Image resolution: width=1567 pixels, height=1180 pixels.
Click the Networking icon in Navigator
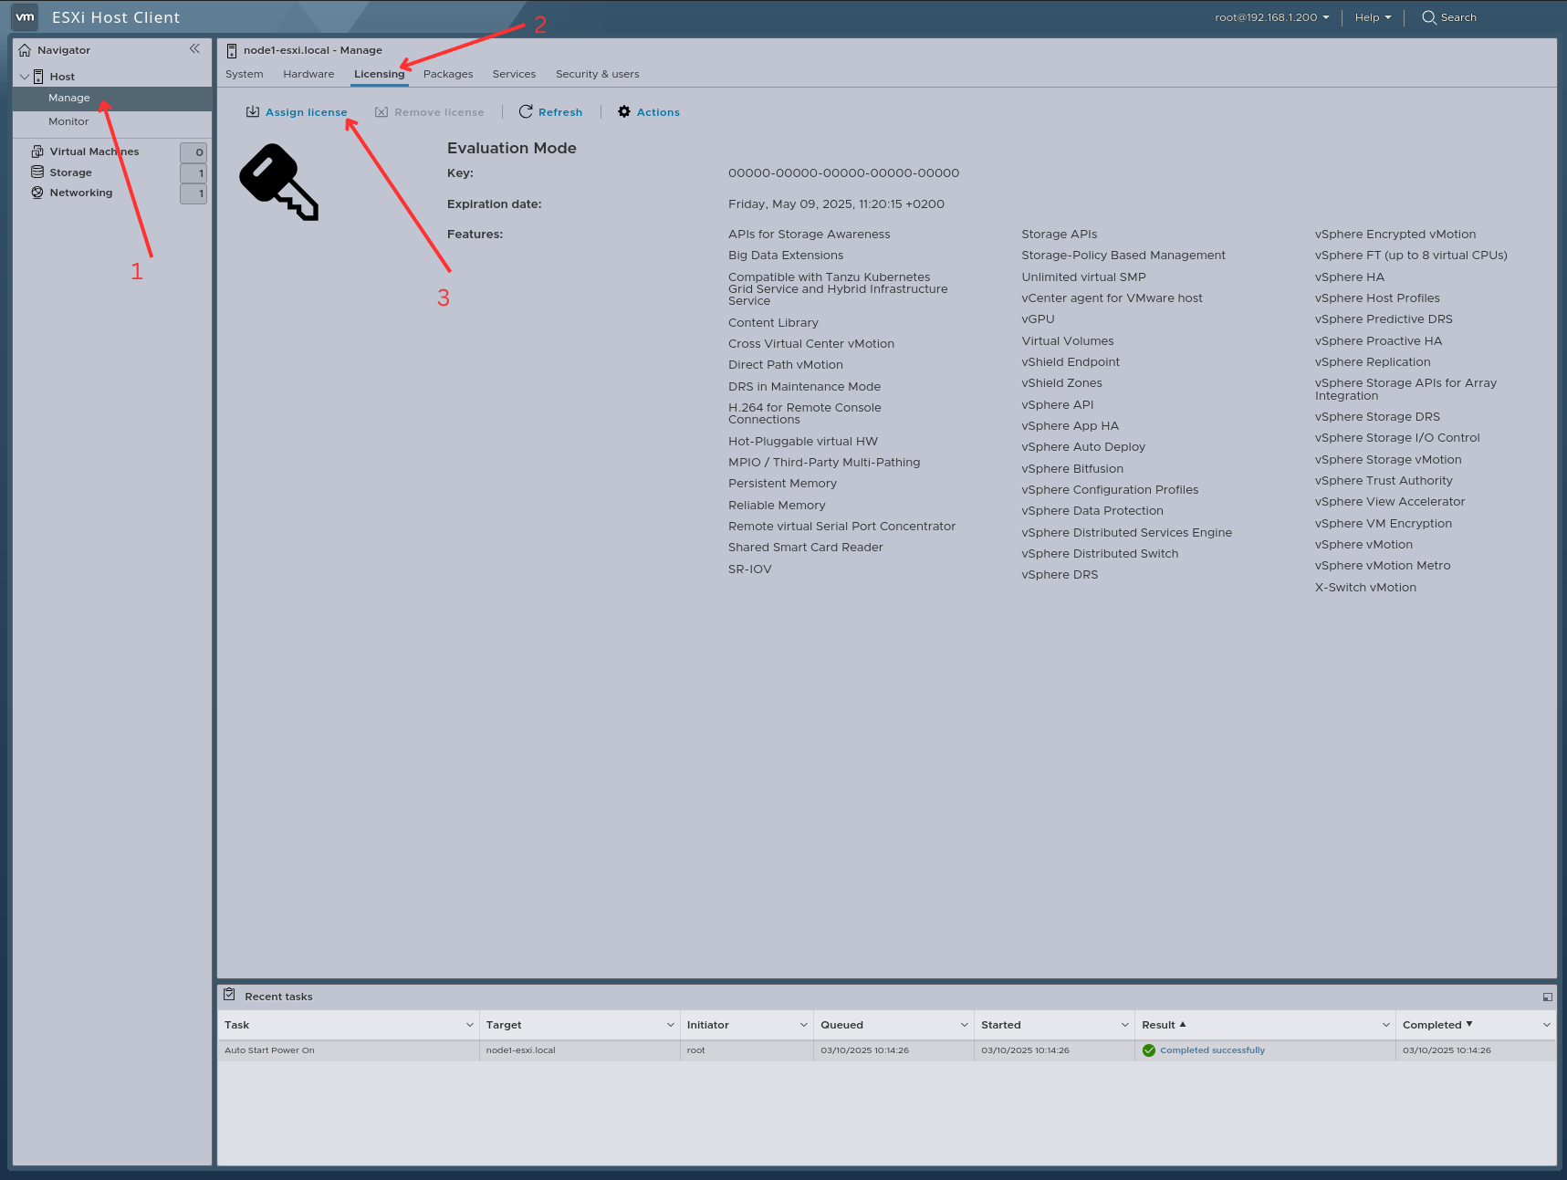(x=37, y=192)
